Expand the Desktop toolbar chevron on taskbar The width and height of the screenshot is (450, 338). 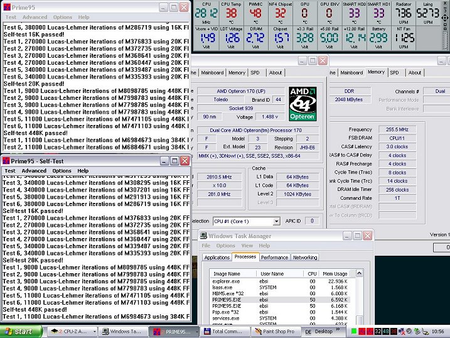(338, 329)
